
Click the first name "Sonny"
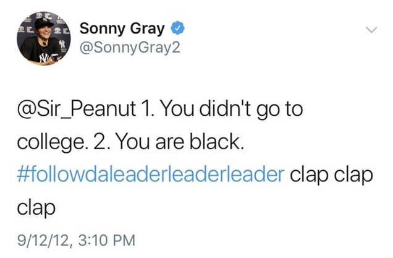pos(102,28)
